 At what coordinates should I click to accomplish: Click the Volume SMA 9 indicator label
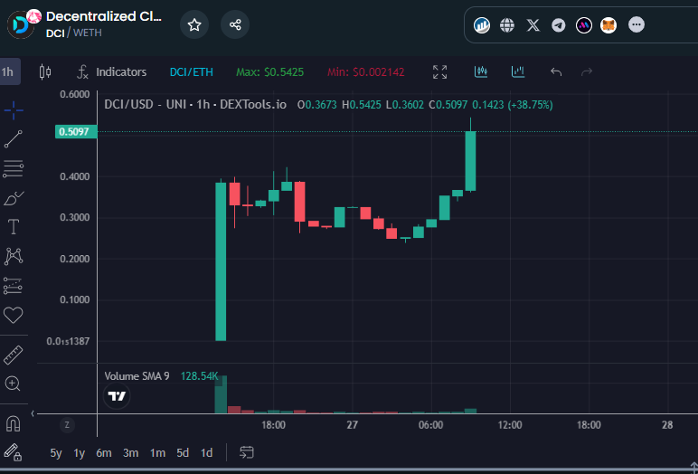tap(137, 376)
